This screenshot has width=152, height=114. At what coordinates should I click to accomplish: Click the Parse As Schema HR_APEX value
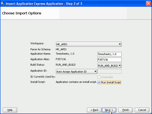click(61, 50)
